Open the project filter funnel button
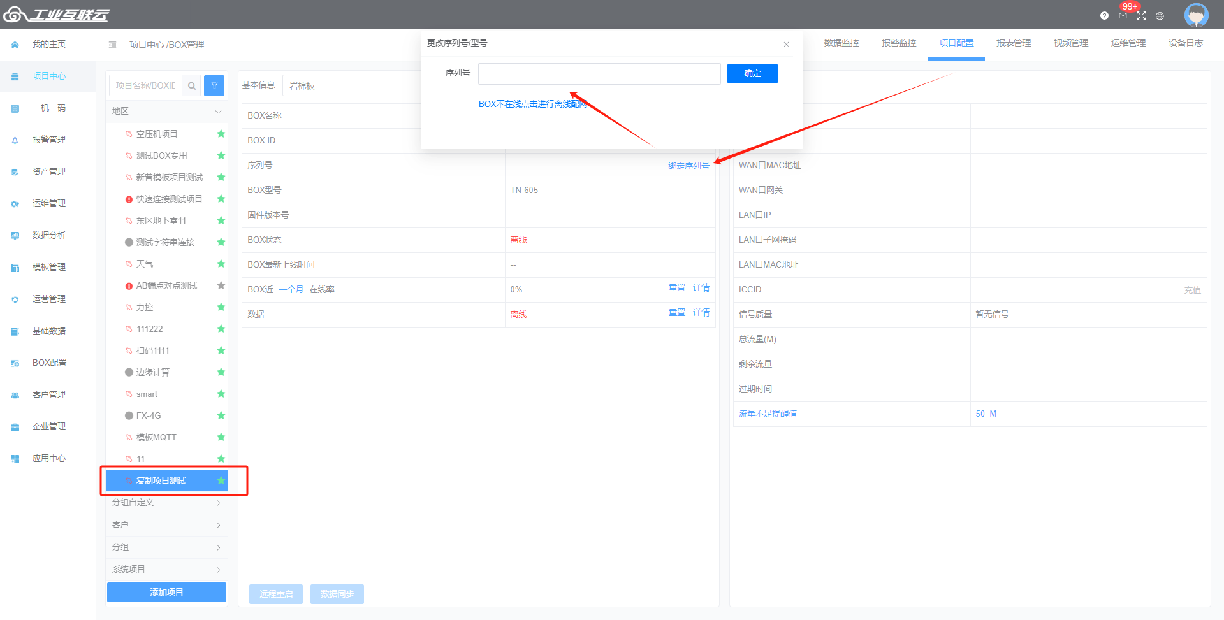The width and height of the screenshot is (1224, 620). tap(214, 85)
